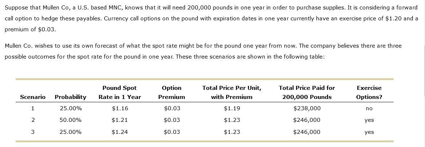The height and width of the screenshot is (147, 425).
Task: Click scenario number 1 in the table
Action: [x=32, y=108]
